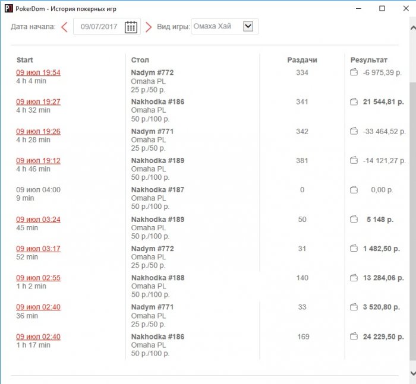Click wallet icon next to 0,00 р.

[x=354, y=190]
